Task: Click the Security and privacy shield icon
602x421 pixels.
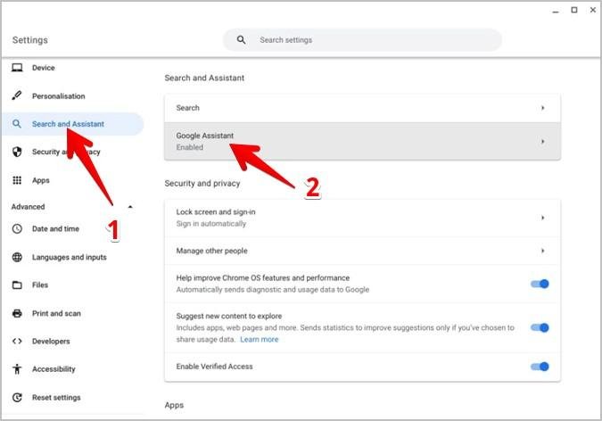Action: click(17, 152)
